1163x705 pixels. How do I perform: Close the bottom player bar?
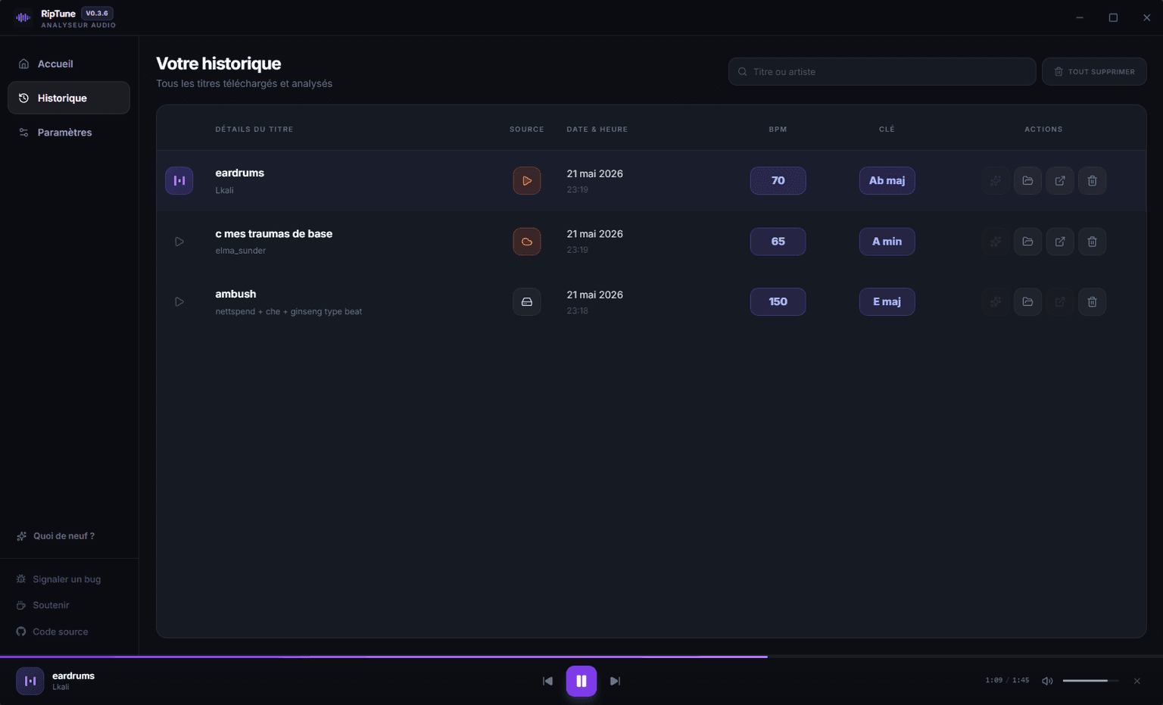[x=1136, y=681]
